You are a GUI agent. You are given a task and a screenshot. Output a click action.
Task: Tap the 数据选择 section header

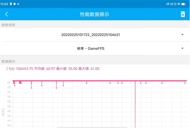tap(8, 25)
